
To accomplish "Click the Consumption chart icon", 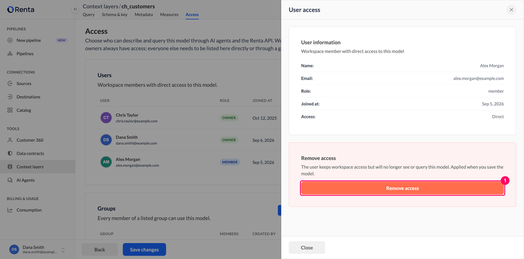I will point(10,210).
